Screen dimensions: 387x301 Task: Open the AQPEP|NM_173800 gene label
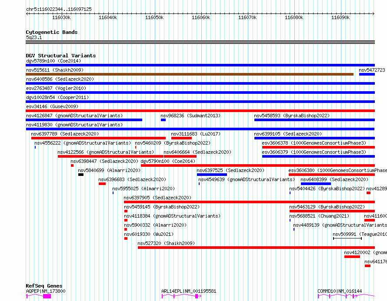coord(46,291)
